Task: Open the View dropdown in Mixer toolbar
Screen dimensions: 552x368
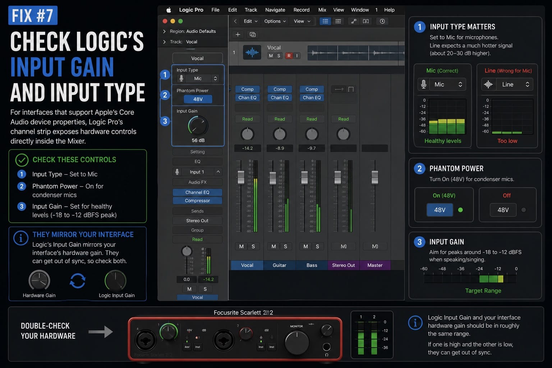Action: pos(302,21)
